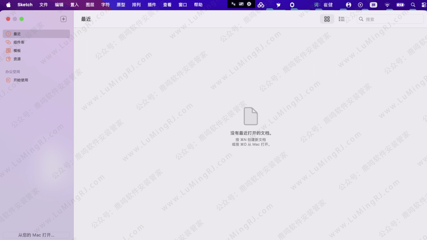This screenshot has width=427, height=240.
Task: Click the new document plus icon
Action: 63,19
